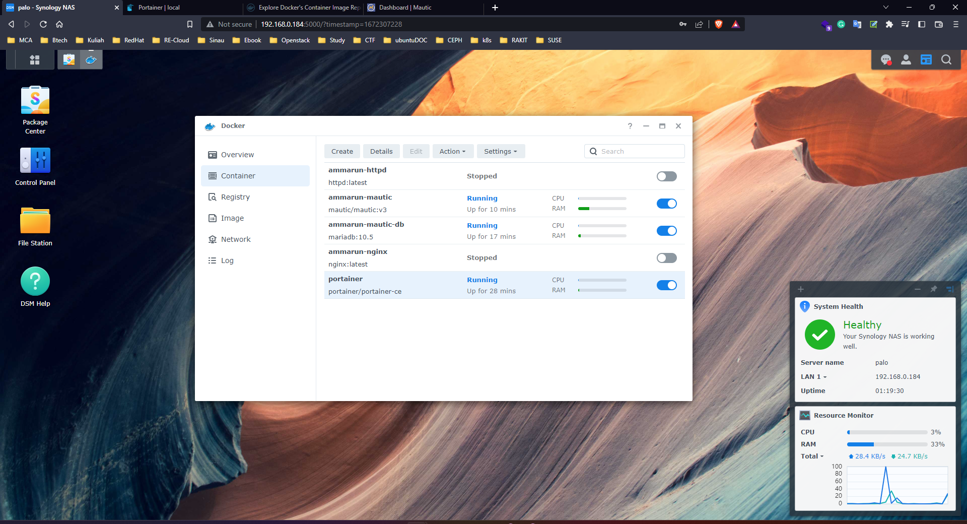Switch to Explore Docker's Container Image tab
This screenshot has height=524, width=967.
(x=303, y=8)
